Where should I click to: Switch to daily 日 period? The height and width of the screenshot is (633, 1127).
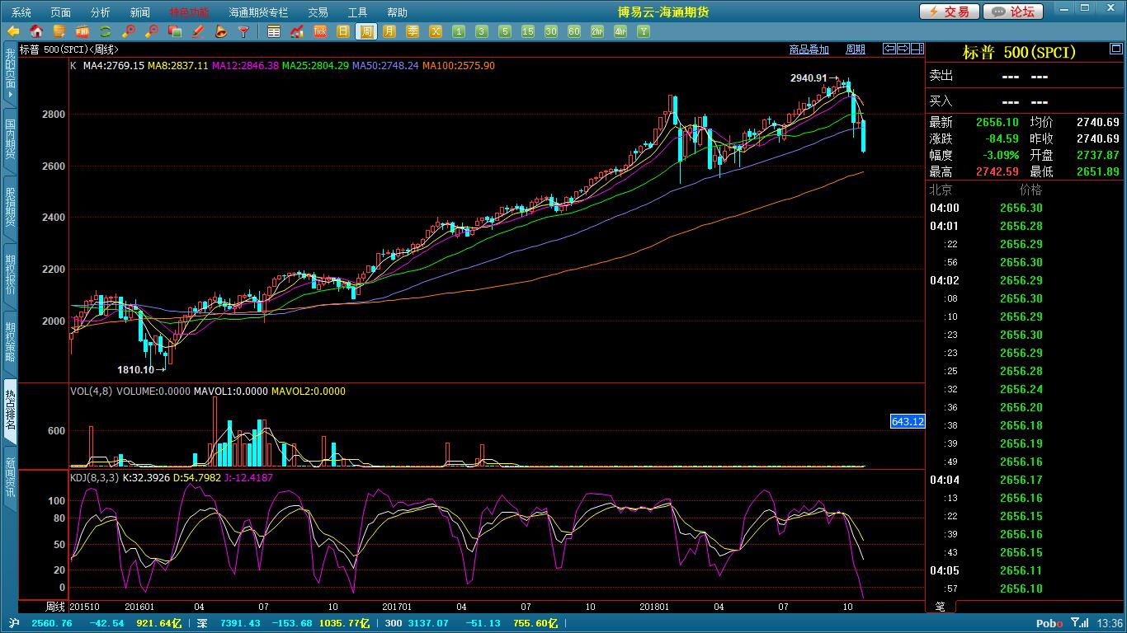point(343,31)
